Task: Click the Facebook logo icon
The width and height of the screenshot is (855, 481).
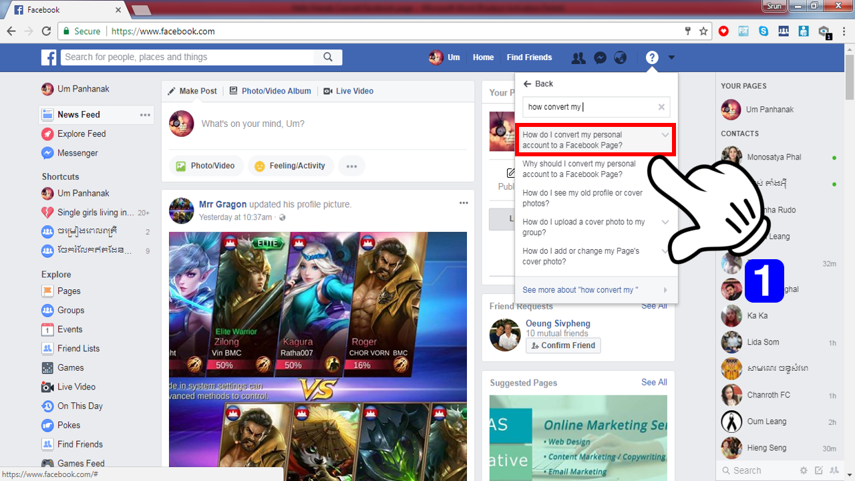Action: pos(49,57)
